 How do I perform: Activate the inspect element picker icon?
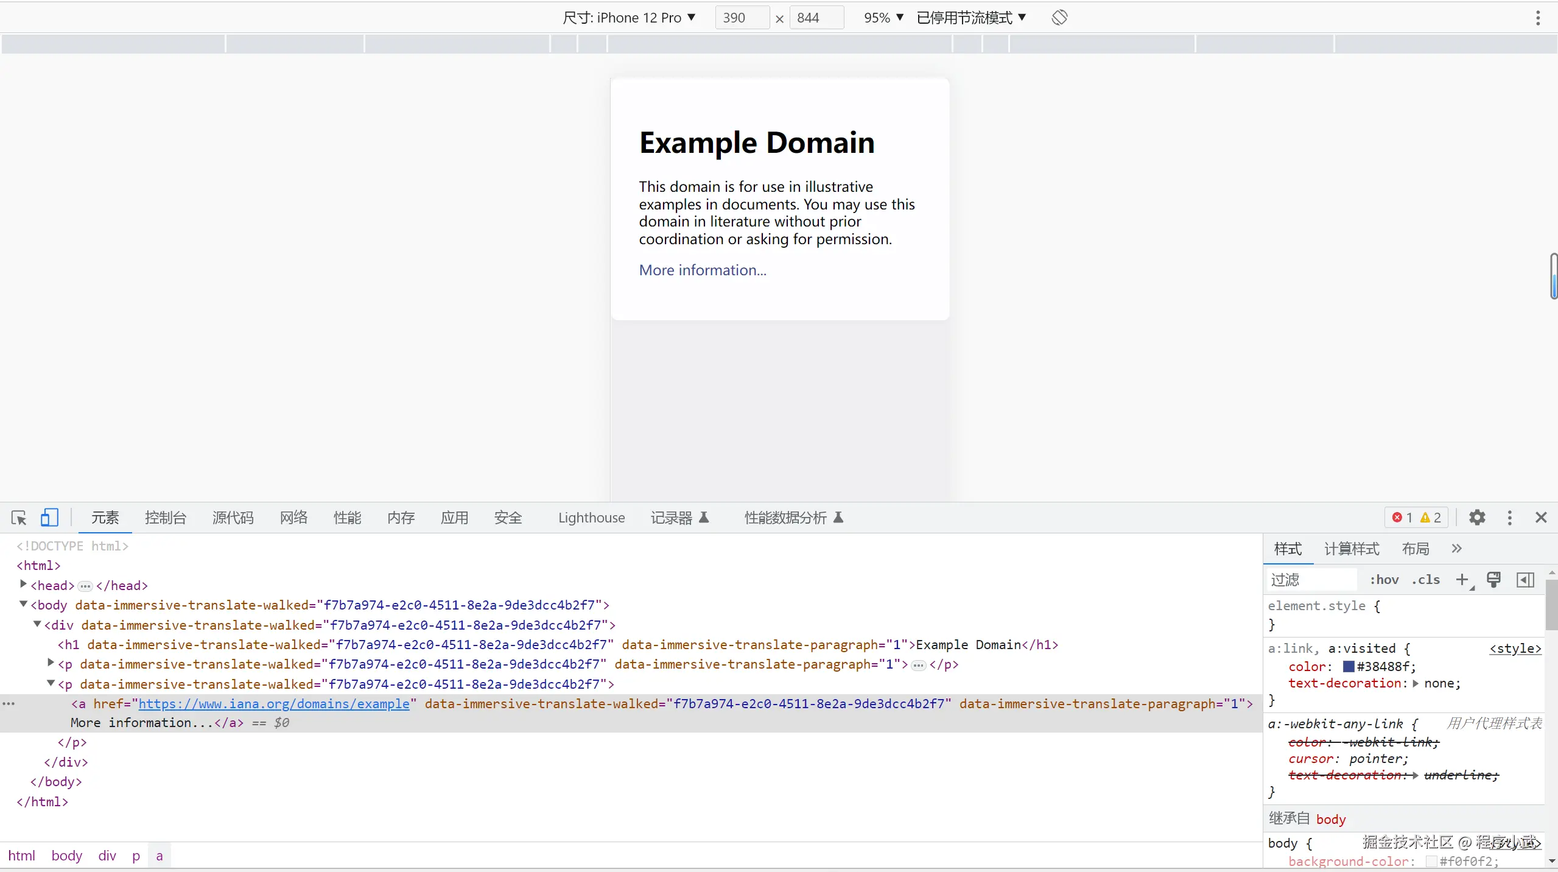[x=18, y=518]
